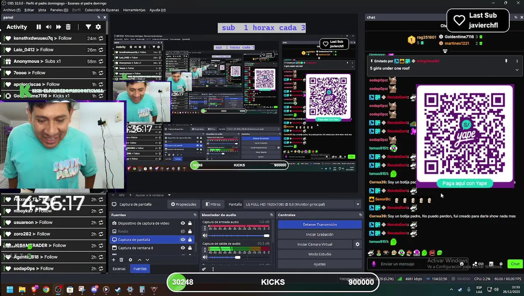Enter Modo Estudio

[x=320, y=254]
